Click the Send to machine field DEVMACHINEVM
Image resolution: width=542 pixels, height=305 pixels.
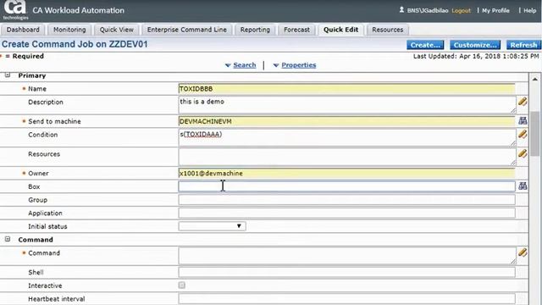346,121
